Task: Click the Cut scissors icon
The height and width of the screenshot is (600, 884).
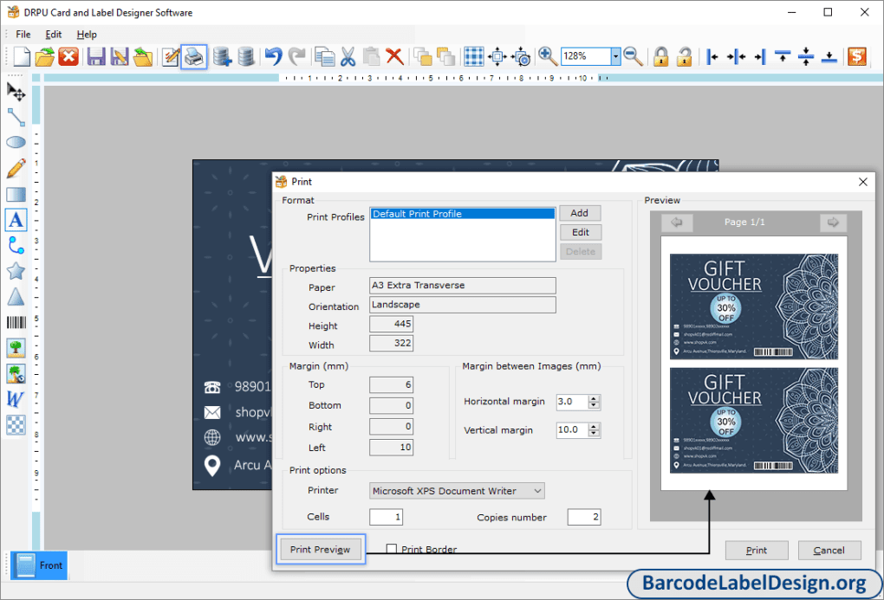Action: click(348, 57)
